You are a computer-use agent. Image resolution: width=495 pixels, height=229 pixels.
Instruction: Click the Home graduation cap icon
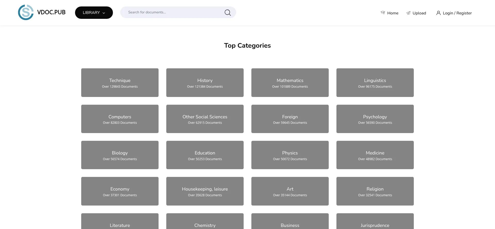pyautogui.click(x=383, y=13)
